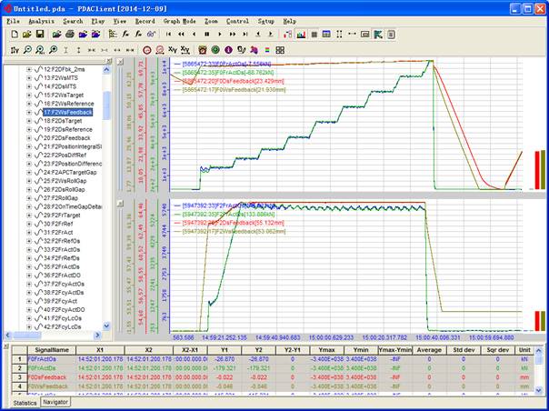Expand the 31:F2FrAct signal node
Viewport: 549px width, 411px height.
pyautogui.click(x=29, y=232)
